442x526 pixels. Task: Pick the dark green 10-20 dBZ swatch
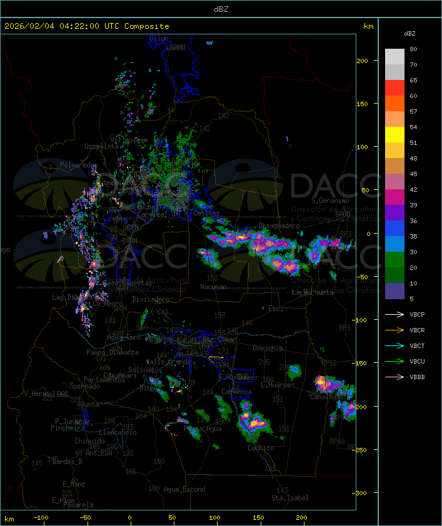[x=394, y=275]
